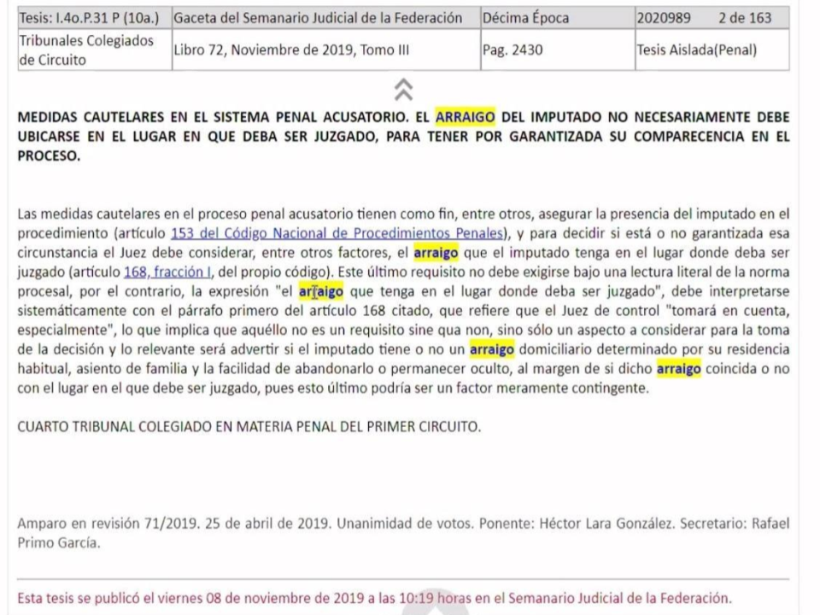Click registro number 2020989

pyautogui.click(x=663, y=18)
